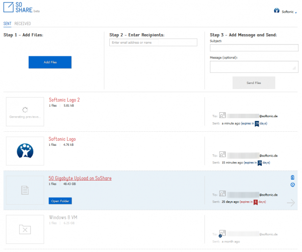The height and width of the screenshot is (252, 302).
Task: Click recipient contact icon for Windows 8 VM
Action: pos(222,234)
